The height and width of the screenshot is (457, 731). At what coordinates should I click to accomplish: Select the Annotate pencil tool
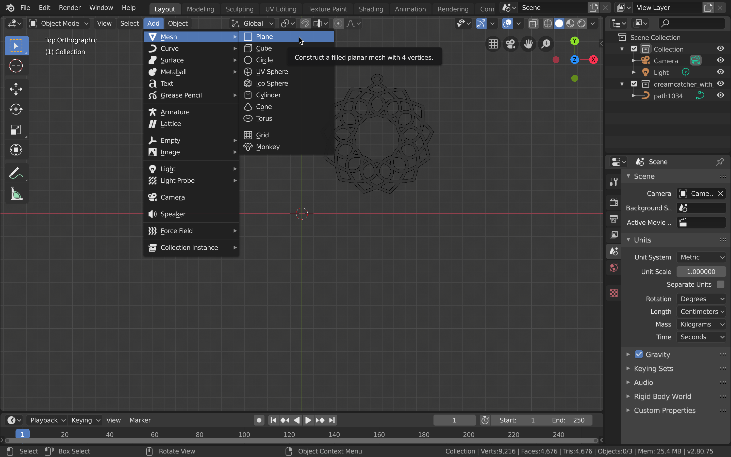coord(16,173)
